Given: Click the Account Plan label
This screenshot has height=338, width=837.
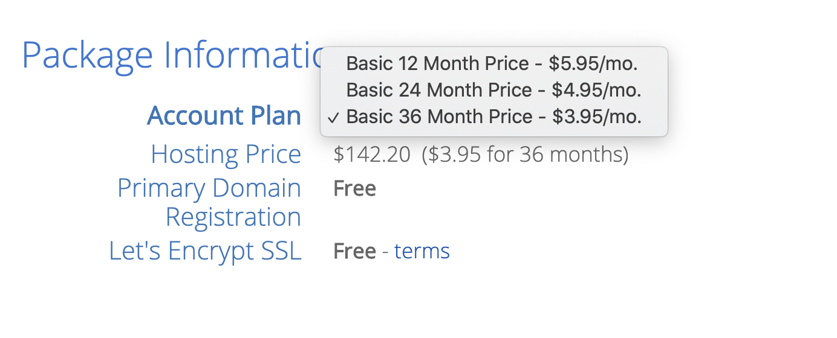Looking at the screenshot, I should [x=224, y=115].
